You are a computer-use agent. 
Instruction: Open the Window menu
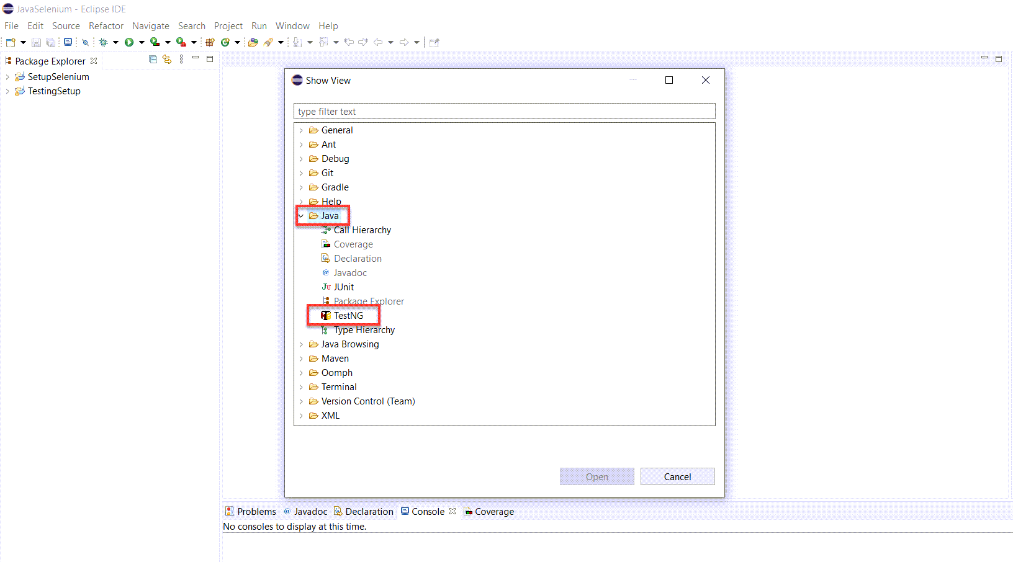point(292,26)
